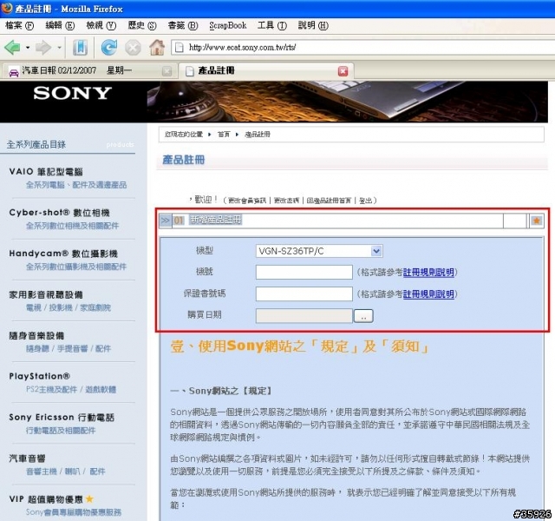Click 隨身聽 / 手提音響 / 配件 sublink
Image resolution: width=555 pixels, height=521 pixels.
tap(69, 349)
